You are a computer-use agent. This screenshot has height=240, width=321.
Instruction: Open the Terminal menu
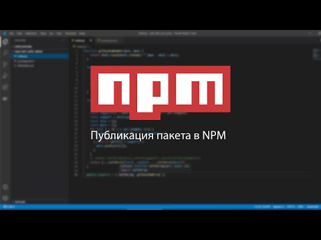click(x=71, y=33)
